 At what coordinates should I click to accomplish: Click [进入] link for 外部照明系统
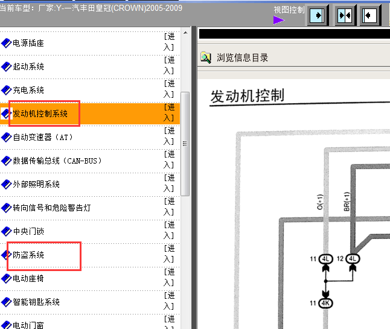point(169,183)
